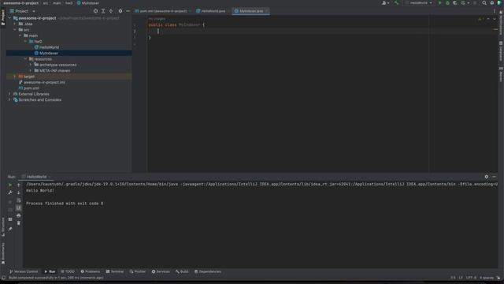
Task: Collapse awesome-ir-project root node
Action: 9,18
